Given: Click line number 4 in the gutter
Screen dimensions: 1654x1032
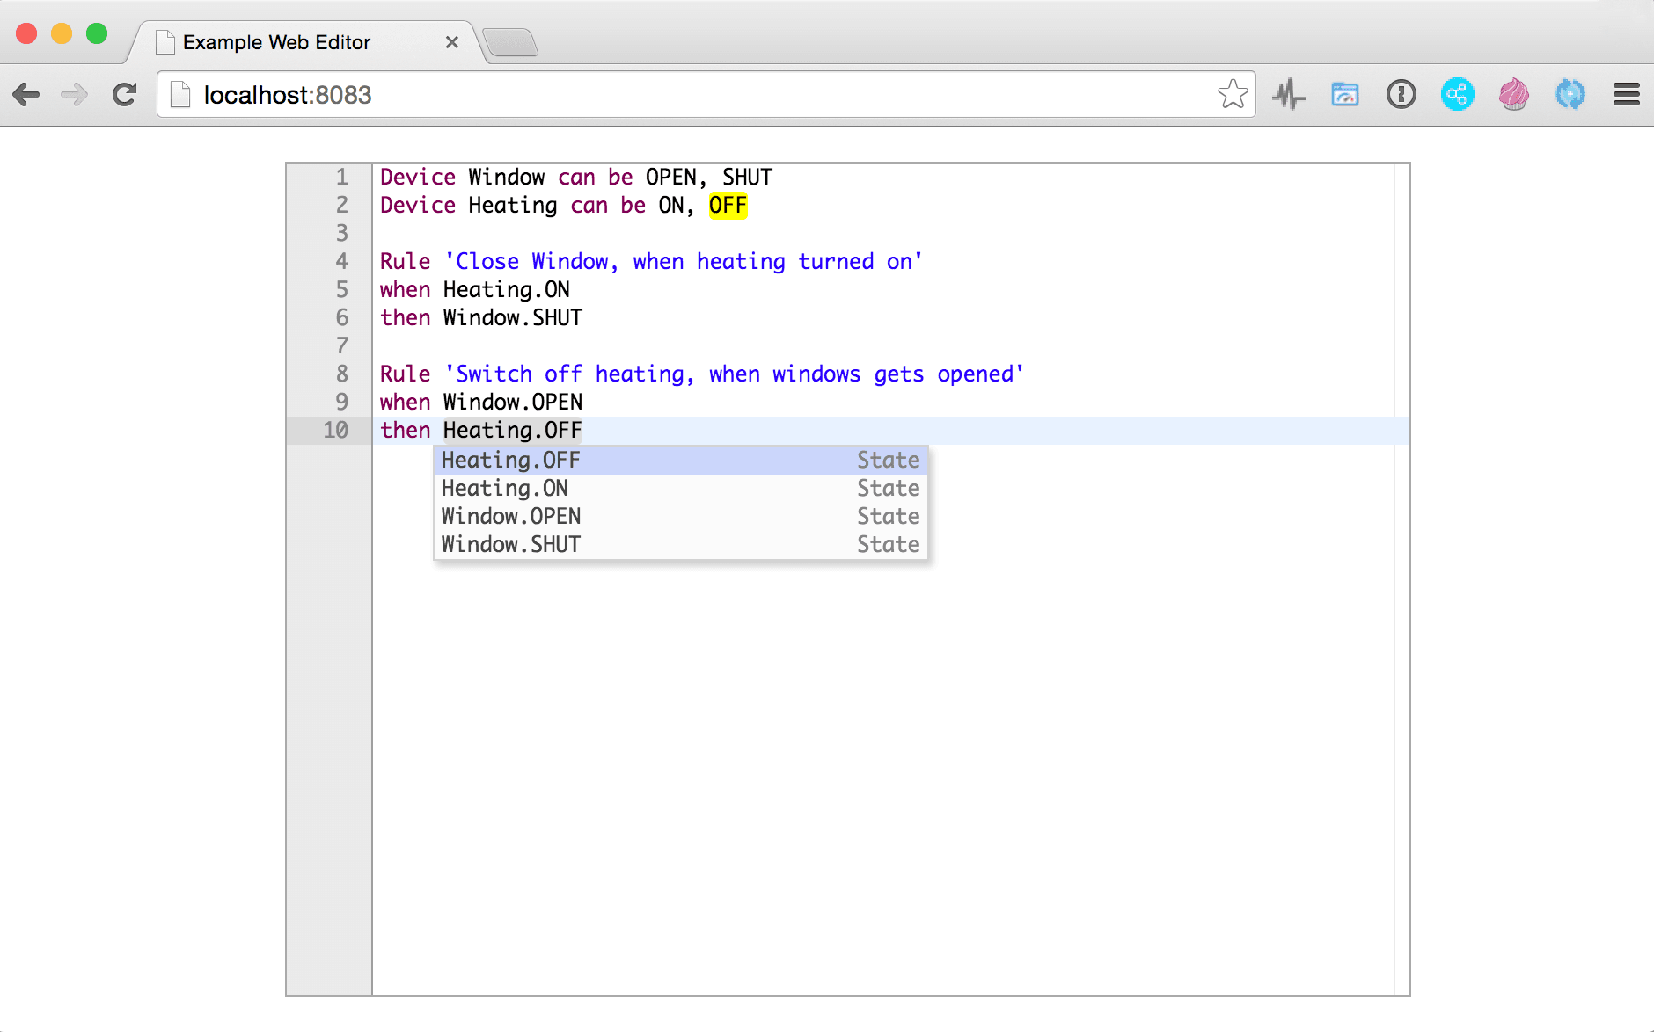Looking at the screenshot, I should point(341,262).
